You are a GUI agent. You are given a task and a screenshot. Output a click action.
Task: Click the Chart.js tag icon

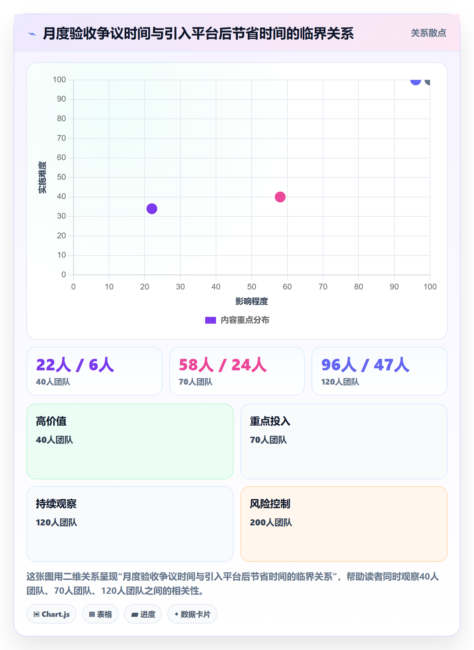(37, 614)
